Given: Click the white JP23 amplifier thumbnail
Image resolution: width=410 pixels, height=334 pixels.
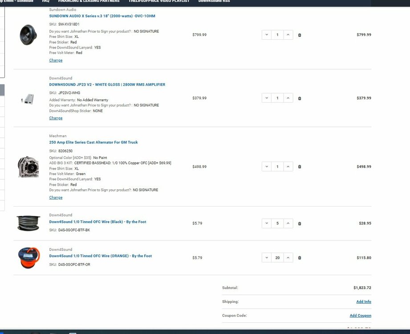Looking at the screenshot, I should coord(28,99).
